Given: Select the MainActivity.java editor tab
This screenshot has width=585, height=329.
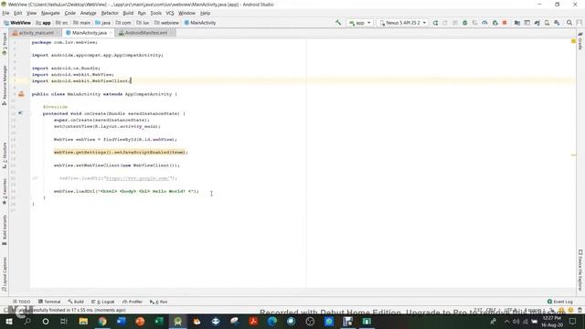Looking at the screenshot, I should (x=89, y=33).
